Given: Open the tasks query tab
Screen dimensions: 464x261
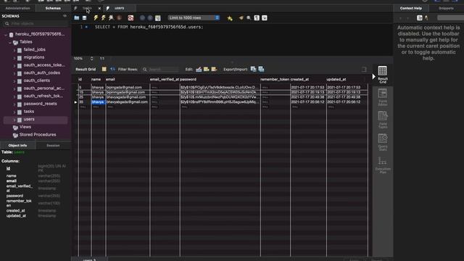Looking at the screenshot, I should coord(87,8).
